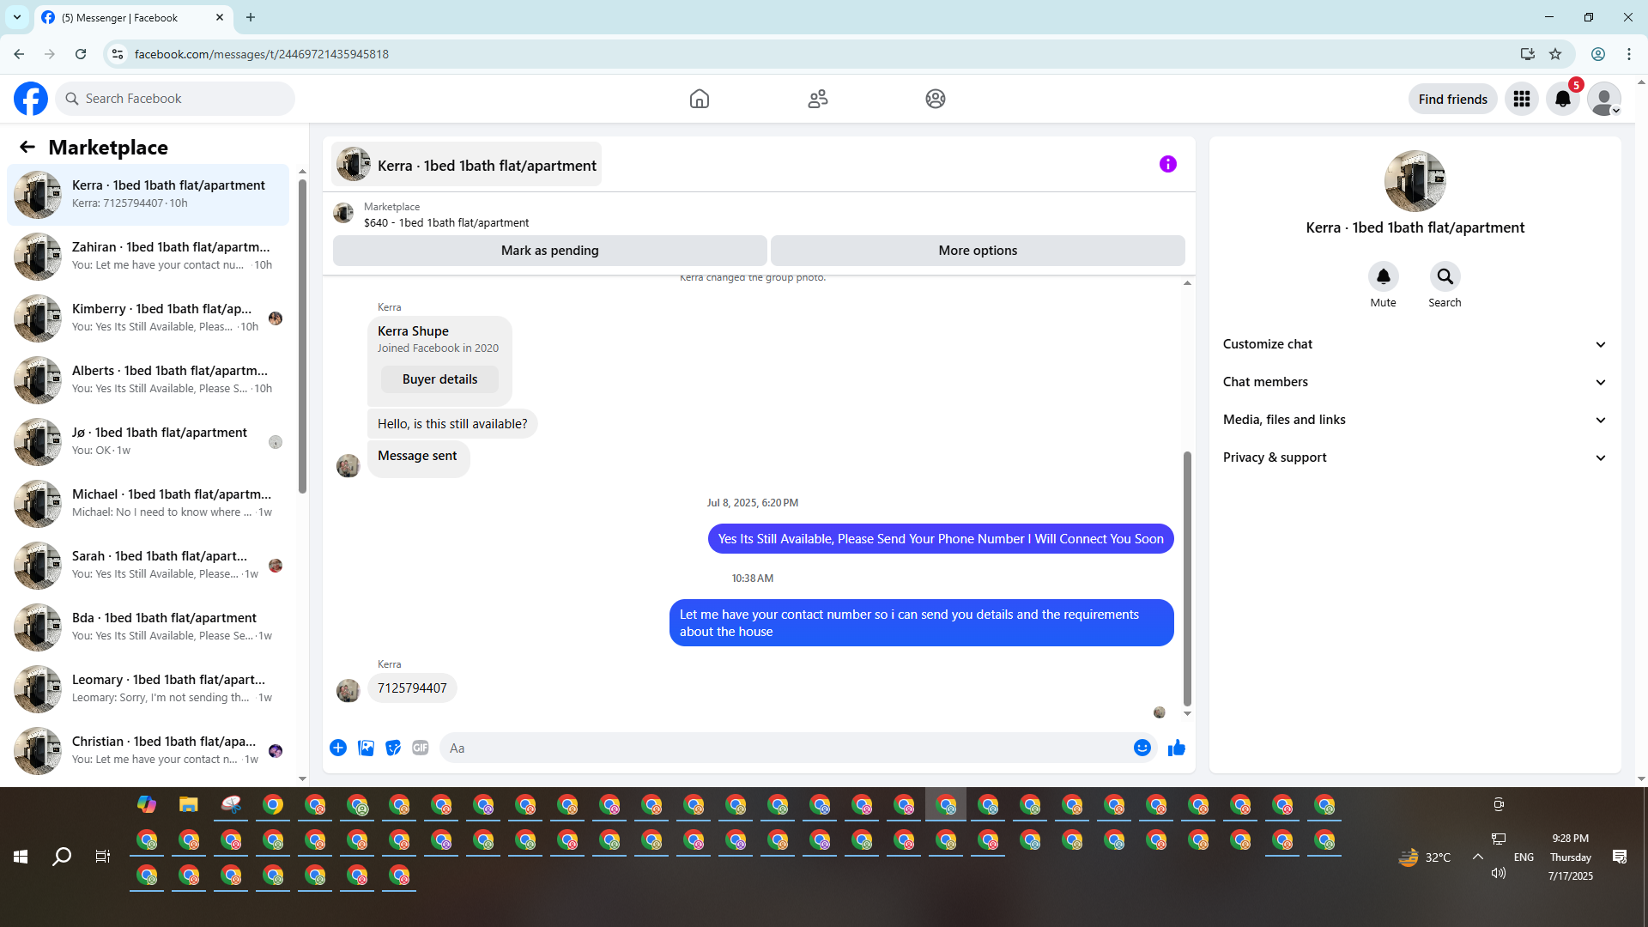The image size is (1648, 927).
Task: Search in conversation with magnifier icon
Action: click(x=1445, y=276)
